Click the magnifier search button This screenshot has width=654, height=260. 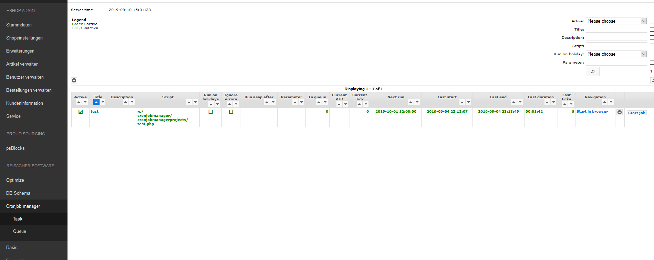[593, 71]
